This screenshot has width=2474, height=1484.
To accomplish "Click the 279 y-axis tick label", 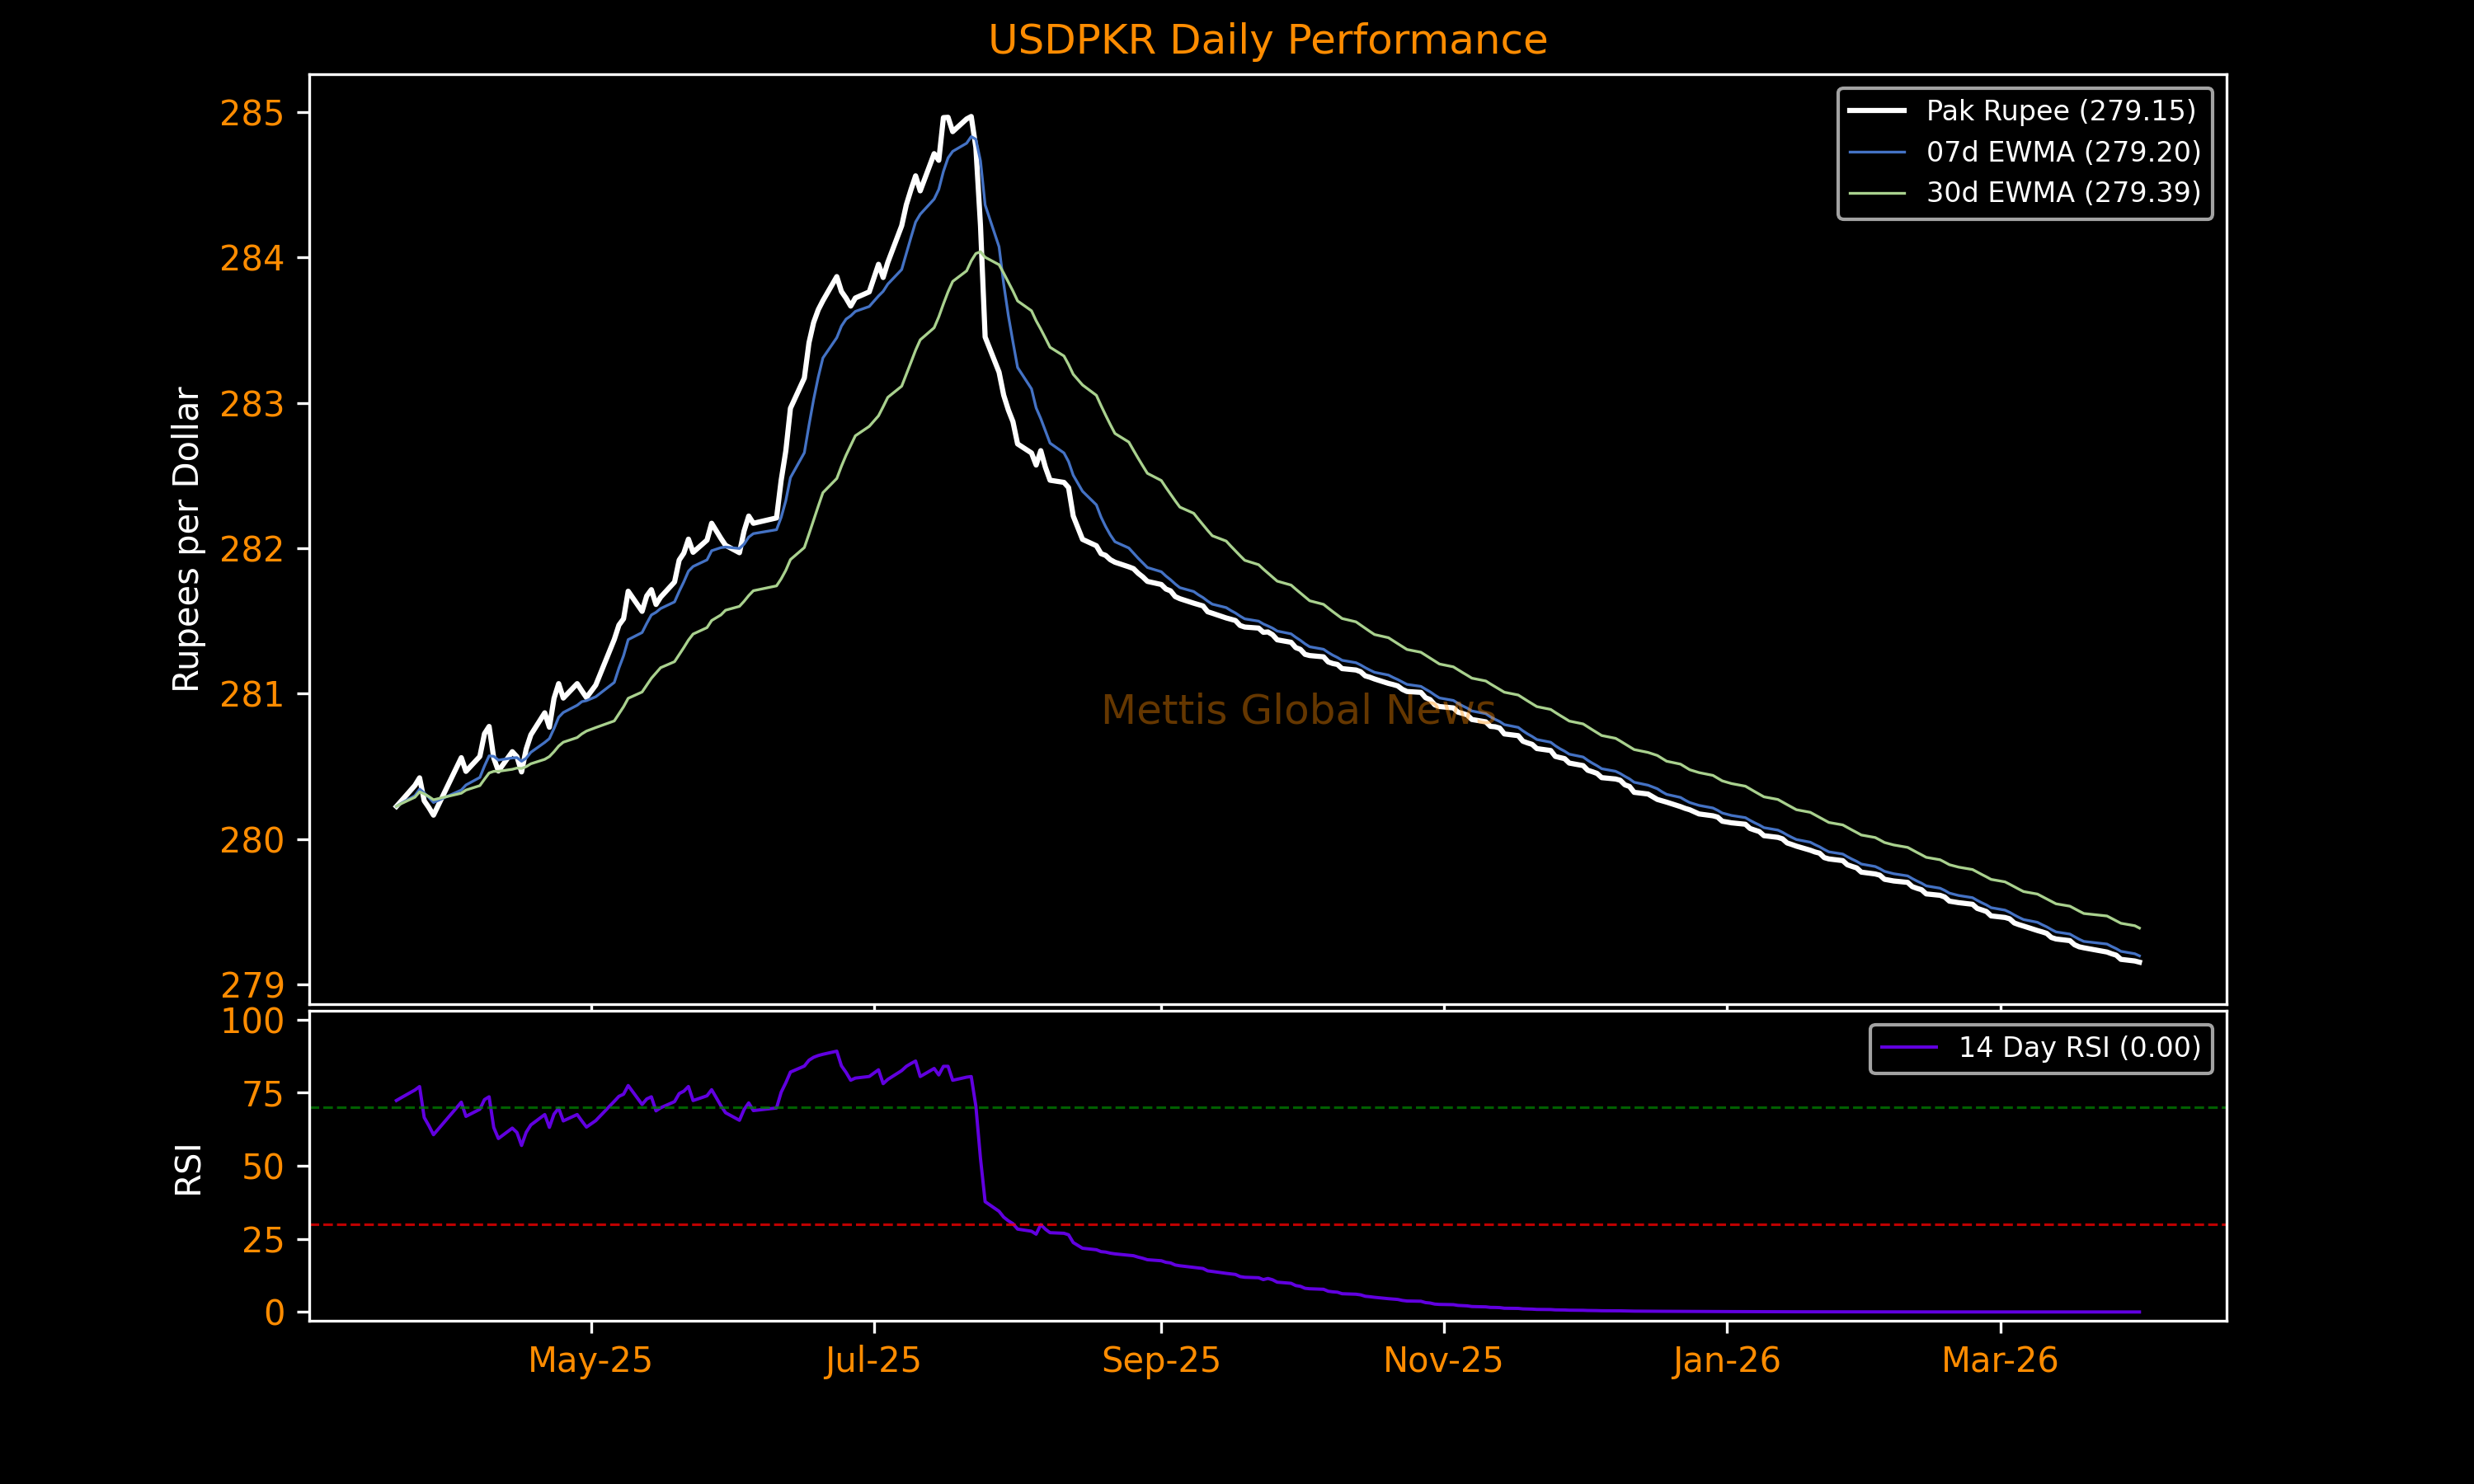I will coord(252,987).
